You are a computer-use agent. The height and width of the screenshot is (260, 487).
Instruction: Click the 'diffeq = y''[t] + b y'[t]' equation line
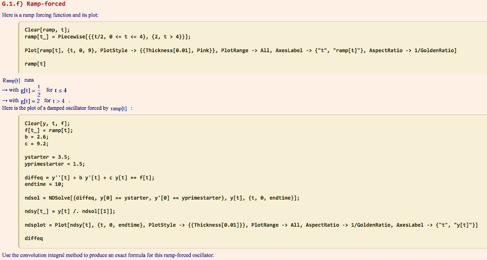point(89,178)
